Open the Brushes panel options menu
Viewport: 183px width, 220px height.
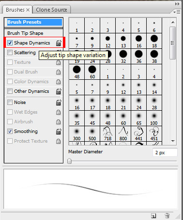(x=177, y=12)
